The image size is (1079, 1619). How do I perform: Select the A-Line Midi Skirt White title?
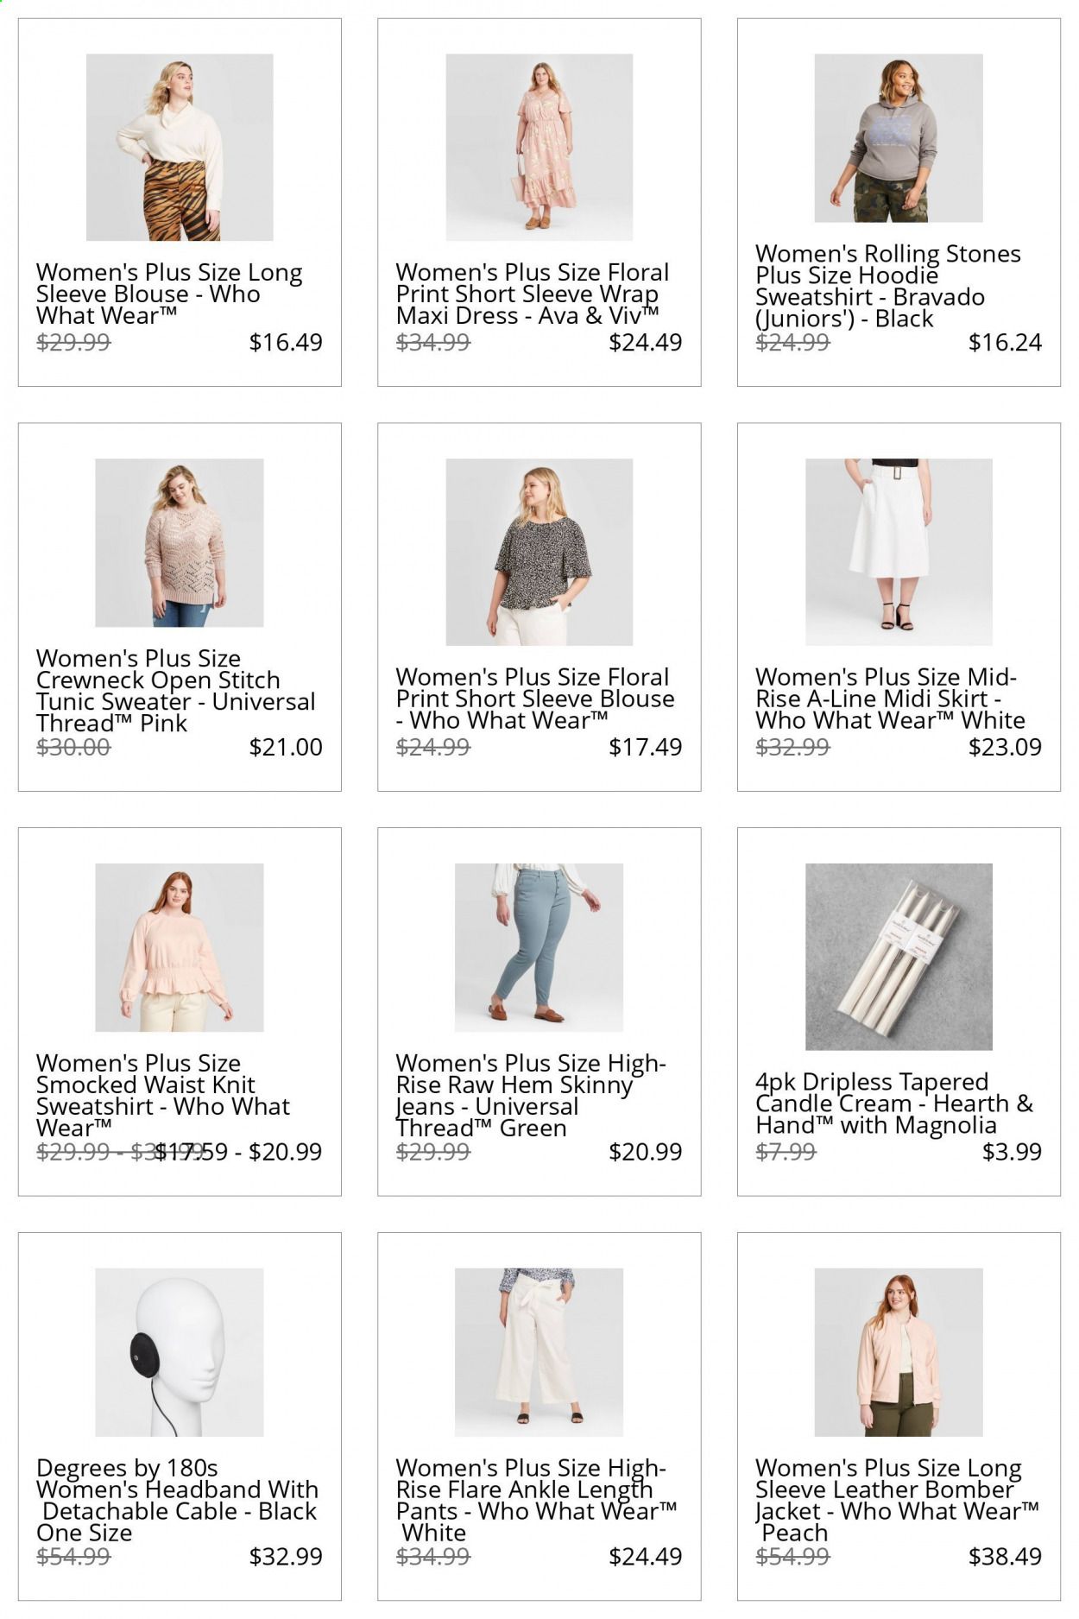coord(890,699)
